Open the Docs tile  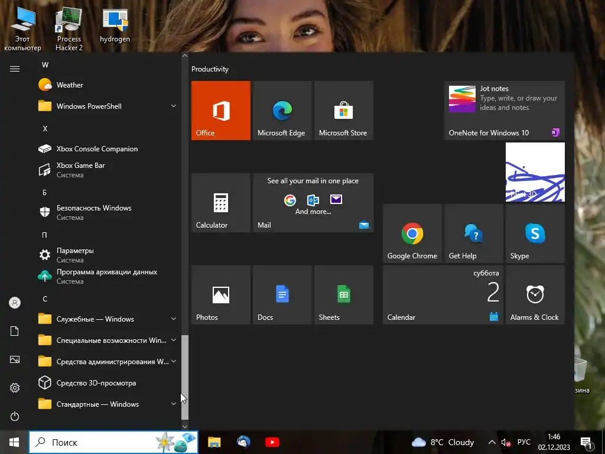pos(282,295)
